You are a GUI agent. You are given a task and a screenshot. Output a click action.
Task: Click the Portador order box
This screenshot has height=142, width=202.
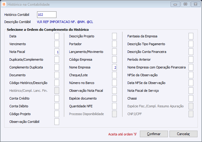click(x=114, y=44)
